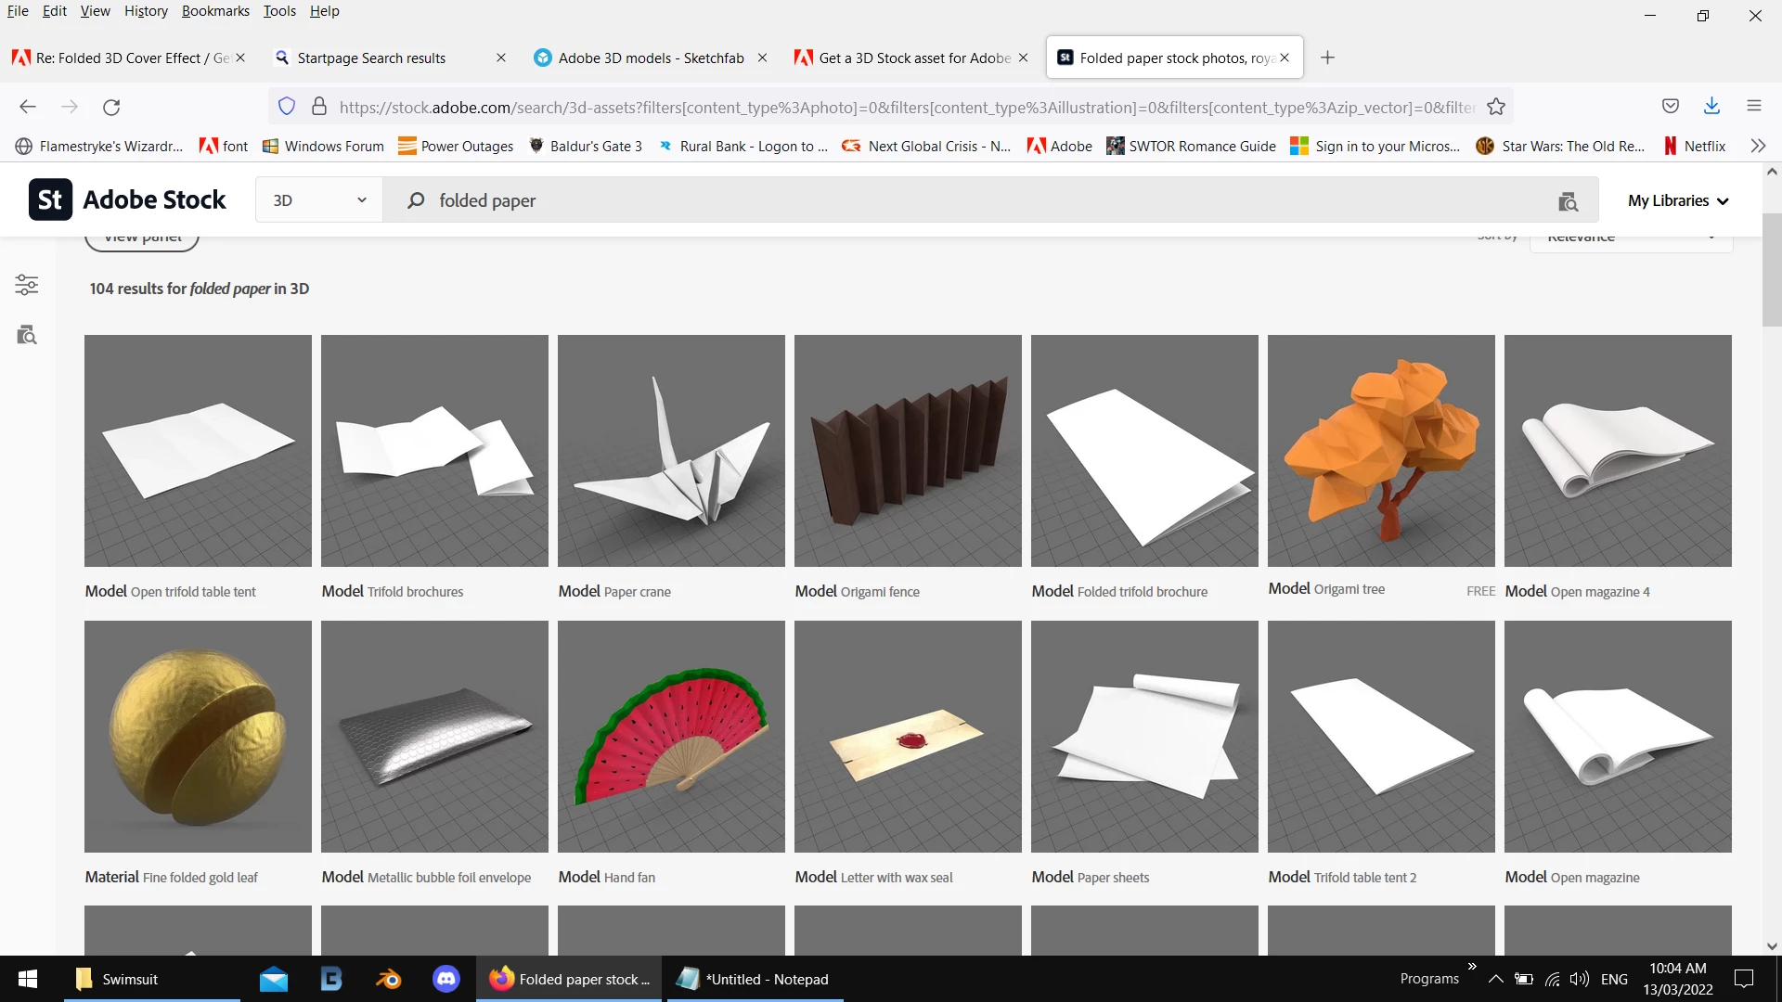The image size is (1782, 1002).
Task: Click the visual search camera icon in search bar
Action: [x=1568, y=201]
